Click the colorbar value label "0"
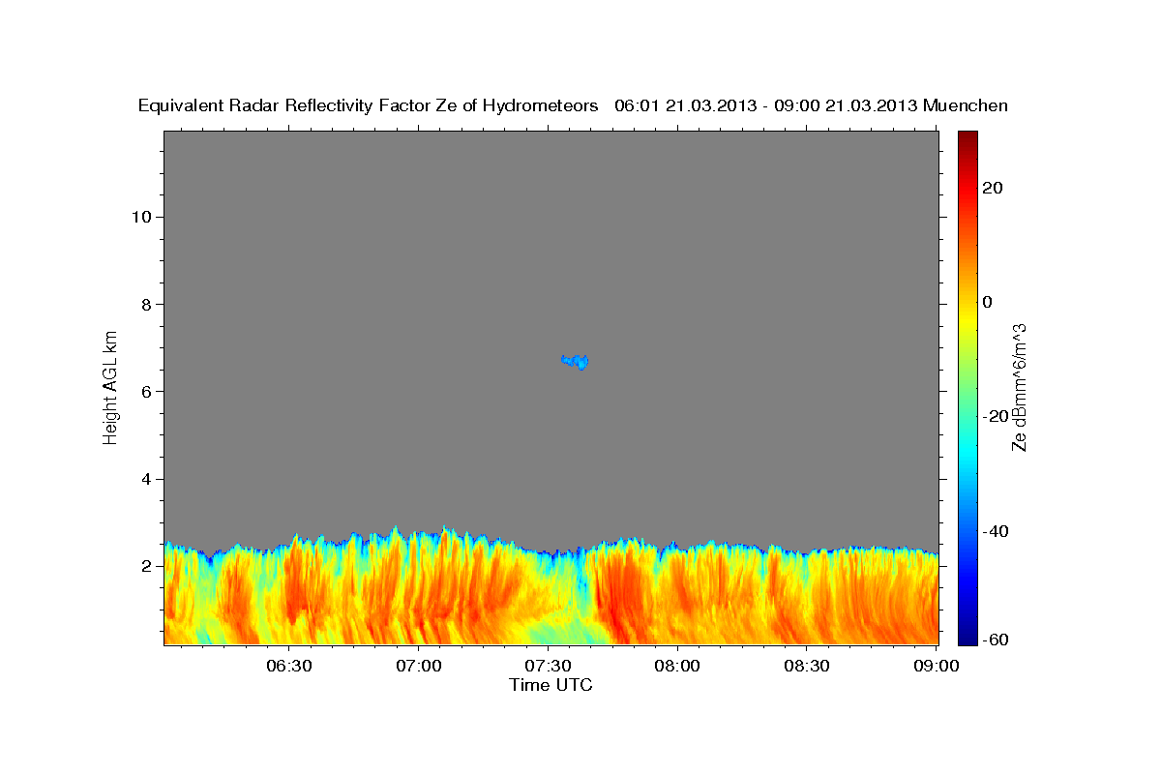The width and height of the screenshot is (1161, 774). (x=988, y=302)
